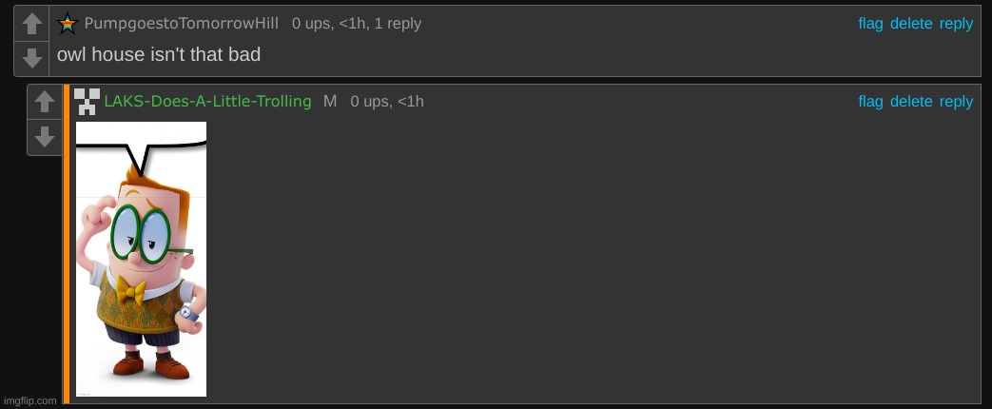Screen dimensions: 992x409
Task: Upvote the LAKS-Does-A-Little-Trolling reply
Action: [45, 102]
